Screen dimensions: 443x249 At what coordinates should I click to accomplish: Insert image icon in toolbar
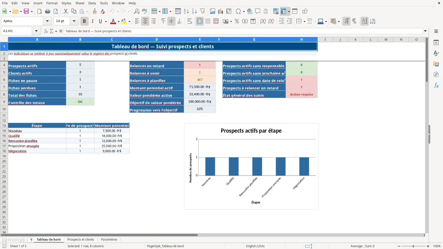213,11
